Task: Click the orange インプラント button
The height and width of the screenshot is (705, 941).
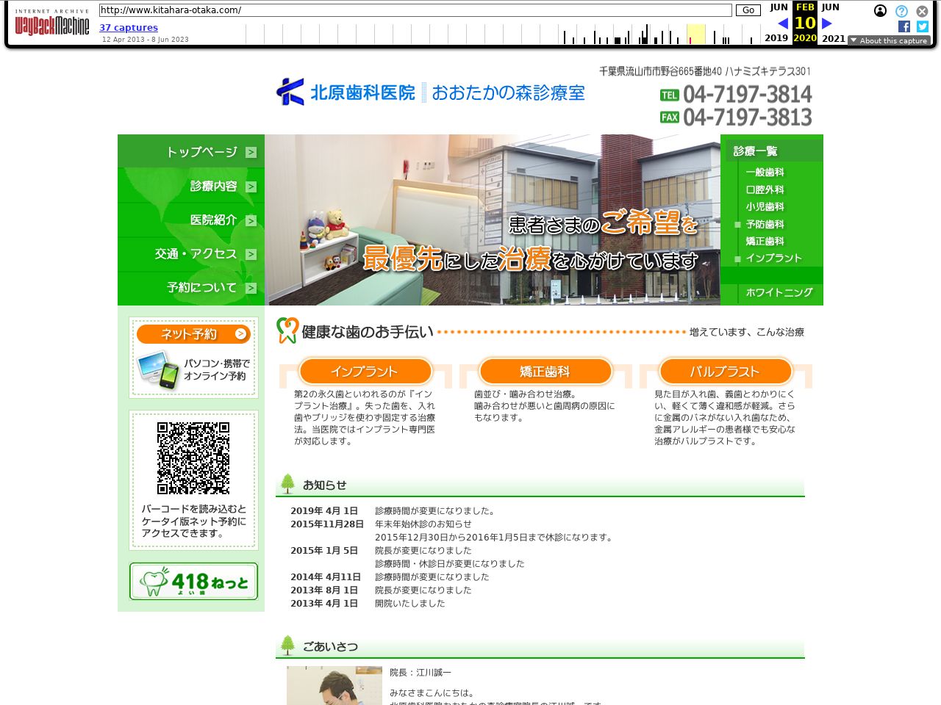Action: point(365,372)
